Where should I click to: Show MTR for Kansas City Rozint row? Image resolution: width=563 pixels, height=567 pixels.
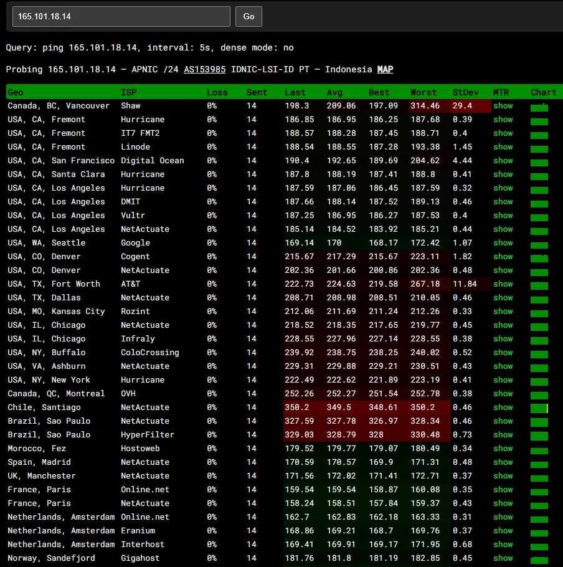click(x=503, y=312)
